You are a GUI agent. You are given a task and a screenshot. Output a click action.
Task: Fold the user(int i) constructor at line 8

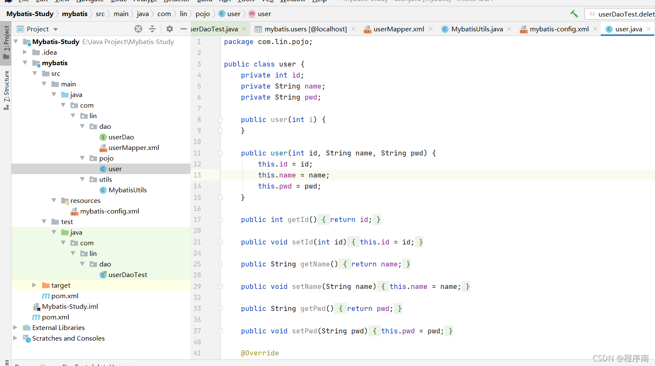click(220, 120)
